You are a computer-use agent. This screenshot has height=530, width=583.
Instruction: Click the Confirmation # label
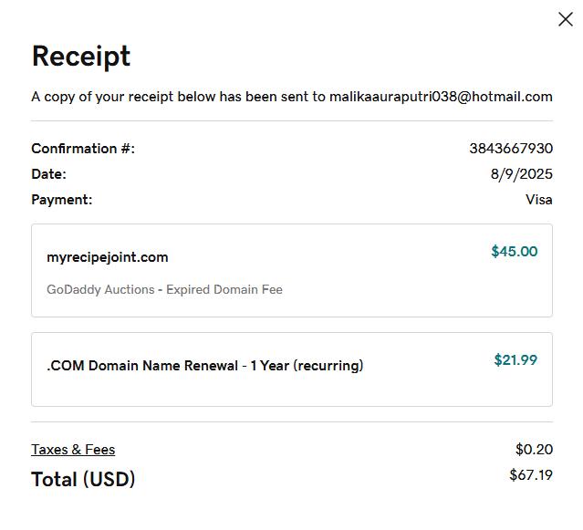click(x=83, y=148)
